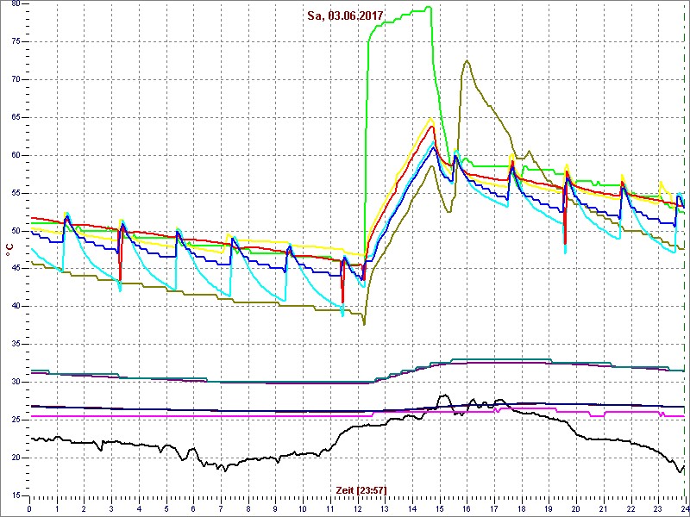Click the green curve's peak near 80 °C

click(428, 8)
